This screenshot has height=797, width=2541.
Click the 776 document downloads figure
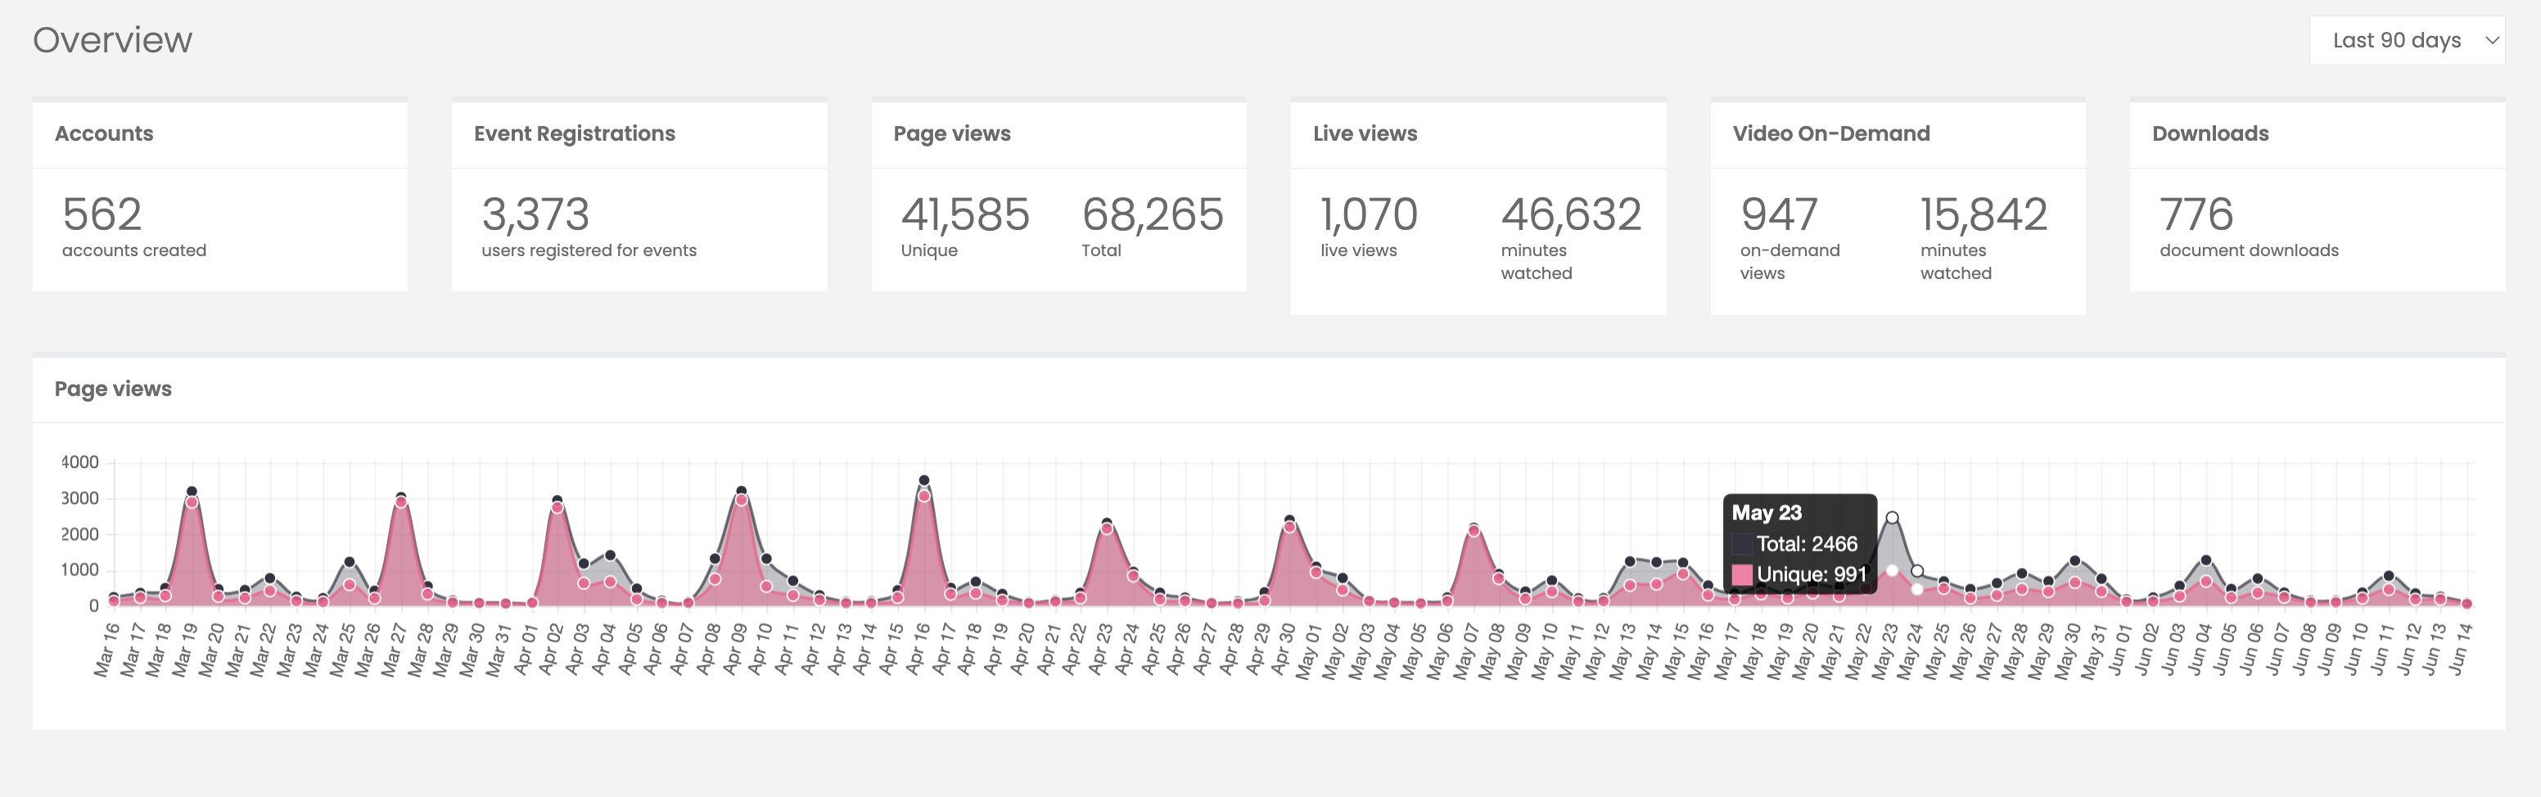[x=2195, y=214]
